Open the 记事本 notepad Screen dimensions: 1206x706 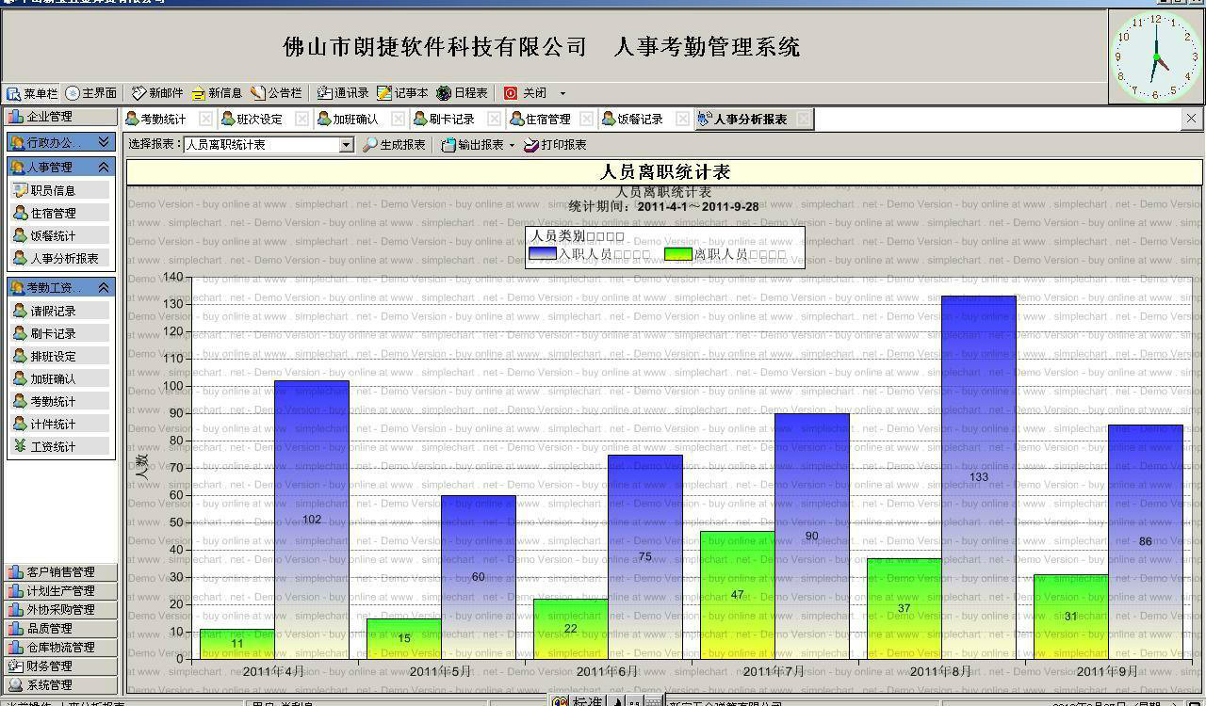[402, 93]
